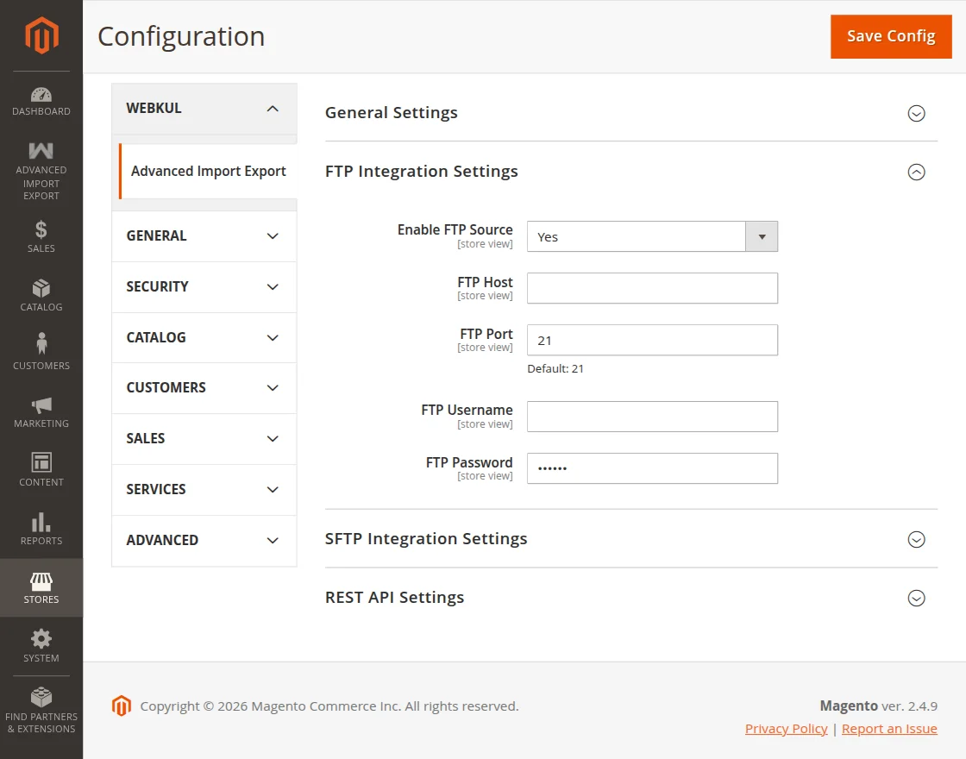Open Advanced Import Export sidebar menu
This screenshot has height=759, width=966.
41,172
